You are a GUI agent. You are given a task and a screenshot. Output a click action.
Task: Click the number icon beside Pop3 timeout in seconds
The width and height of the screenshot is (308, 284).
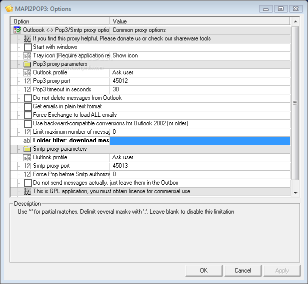point(27,89)
